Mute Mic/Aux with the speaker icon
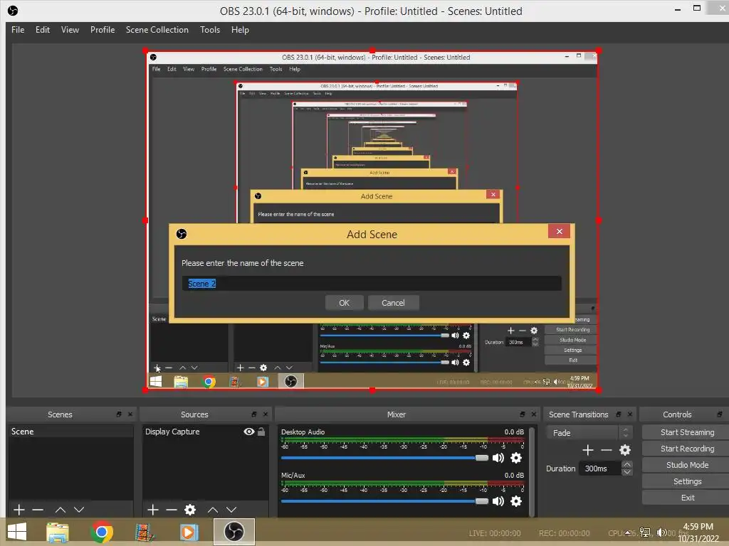 (x=498, y=501)
